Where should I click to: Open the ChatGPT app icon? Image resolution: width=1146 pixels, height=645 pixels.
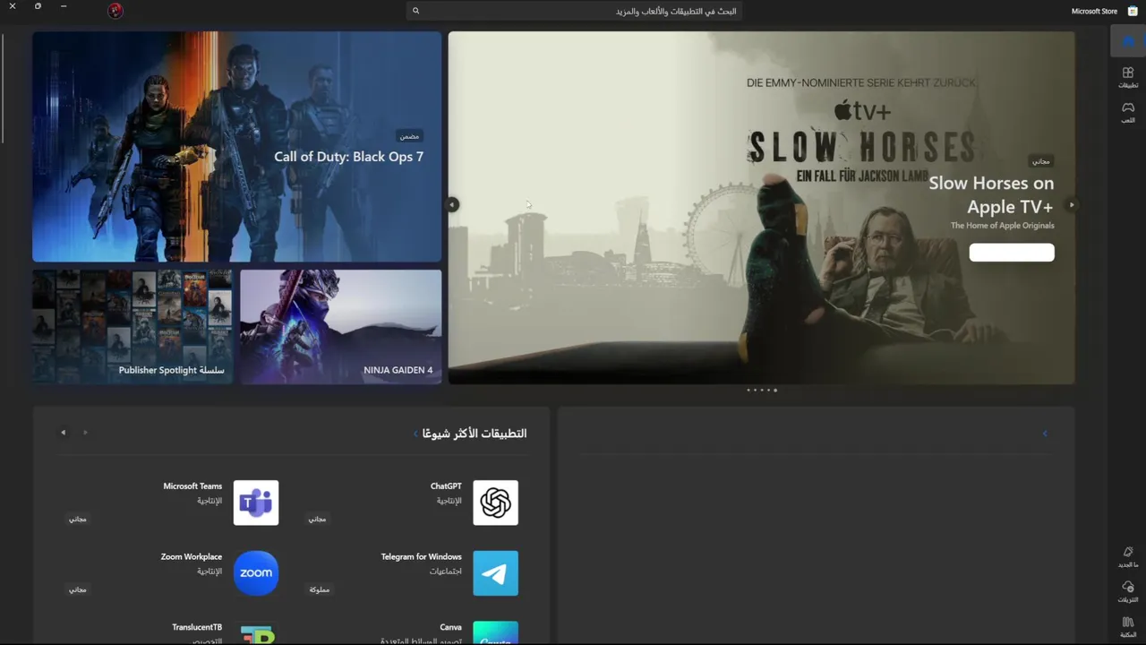point(495,503)
